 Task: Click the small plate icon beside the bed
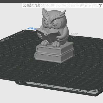74,34
